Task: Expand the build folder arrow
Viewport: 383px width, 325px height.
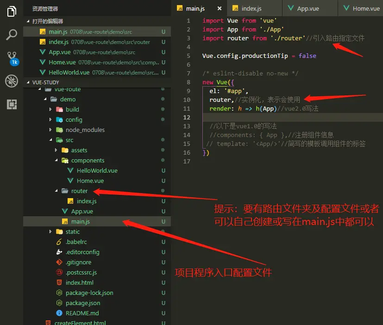Action: coord(50,109)
